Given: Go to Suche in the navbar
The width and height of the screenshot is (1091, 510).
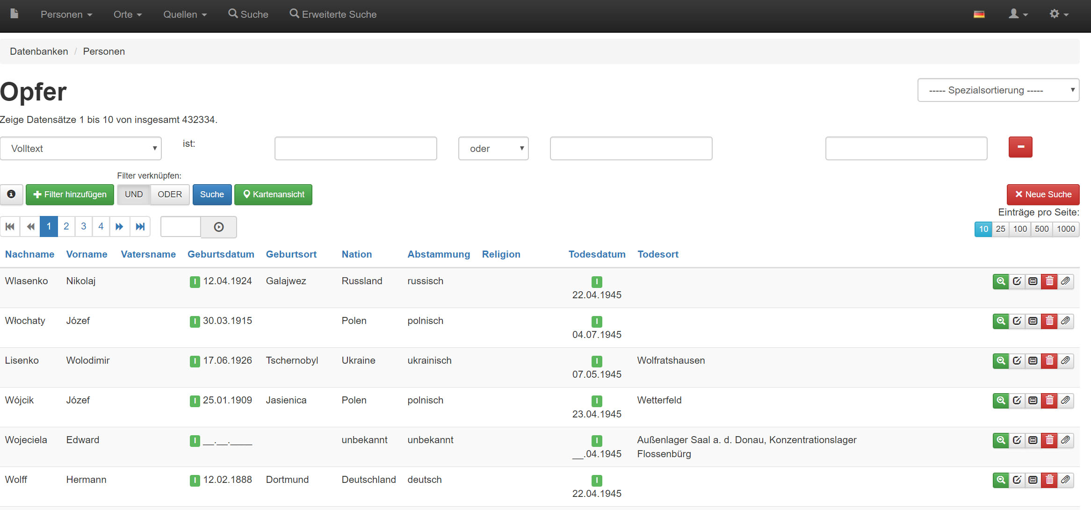Looking at the screenshot, I should click(248, 14).
